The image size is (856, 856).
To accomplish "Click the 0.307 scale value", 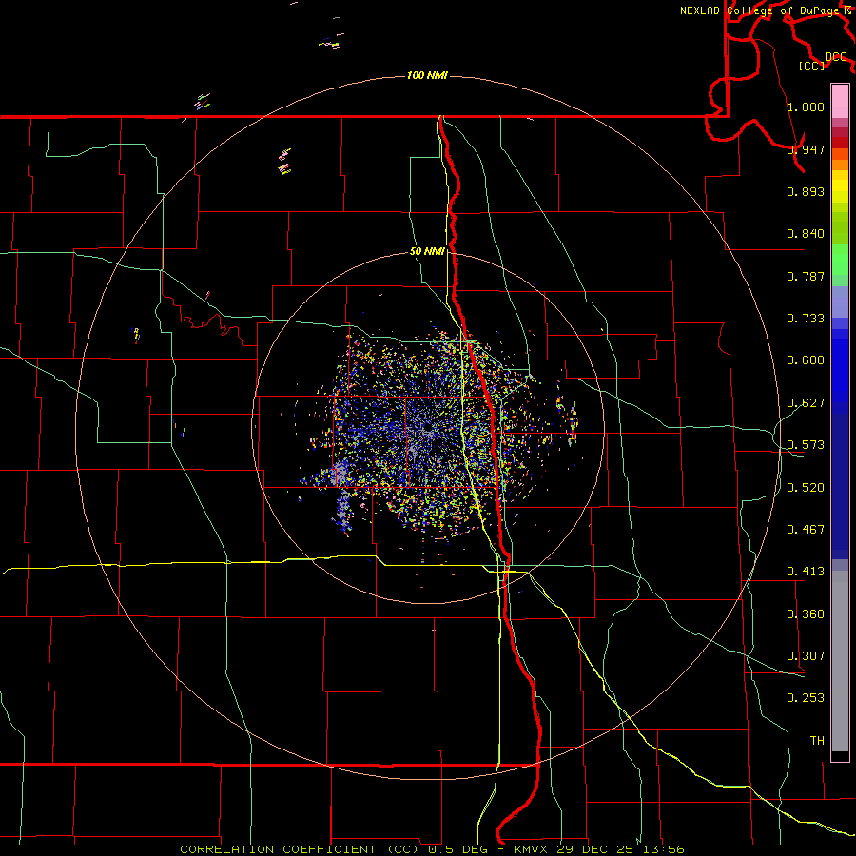I will tap(806, 656).
